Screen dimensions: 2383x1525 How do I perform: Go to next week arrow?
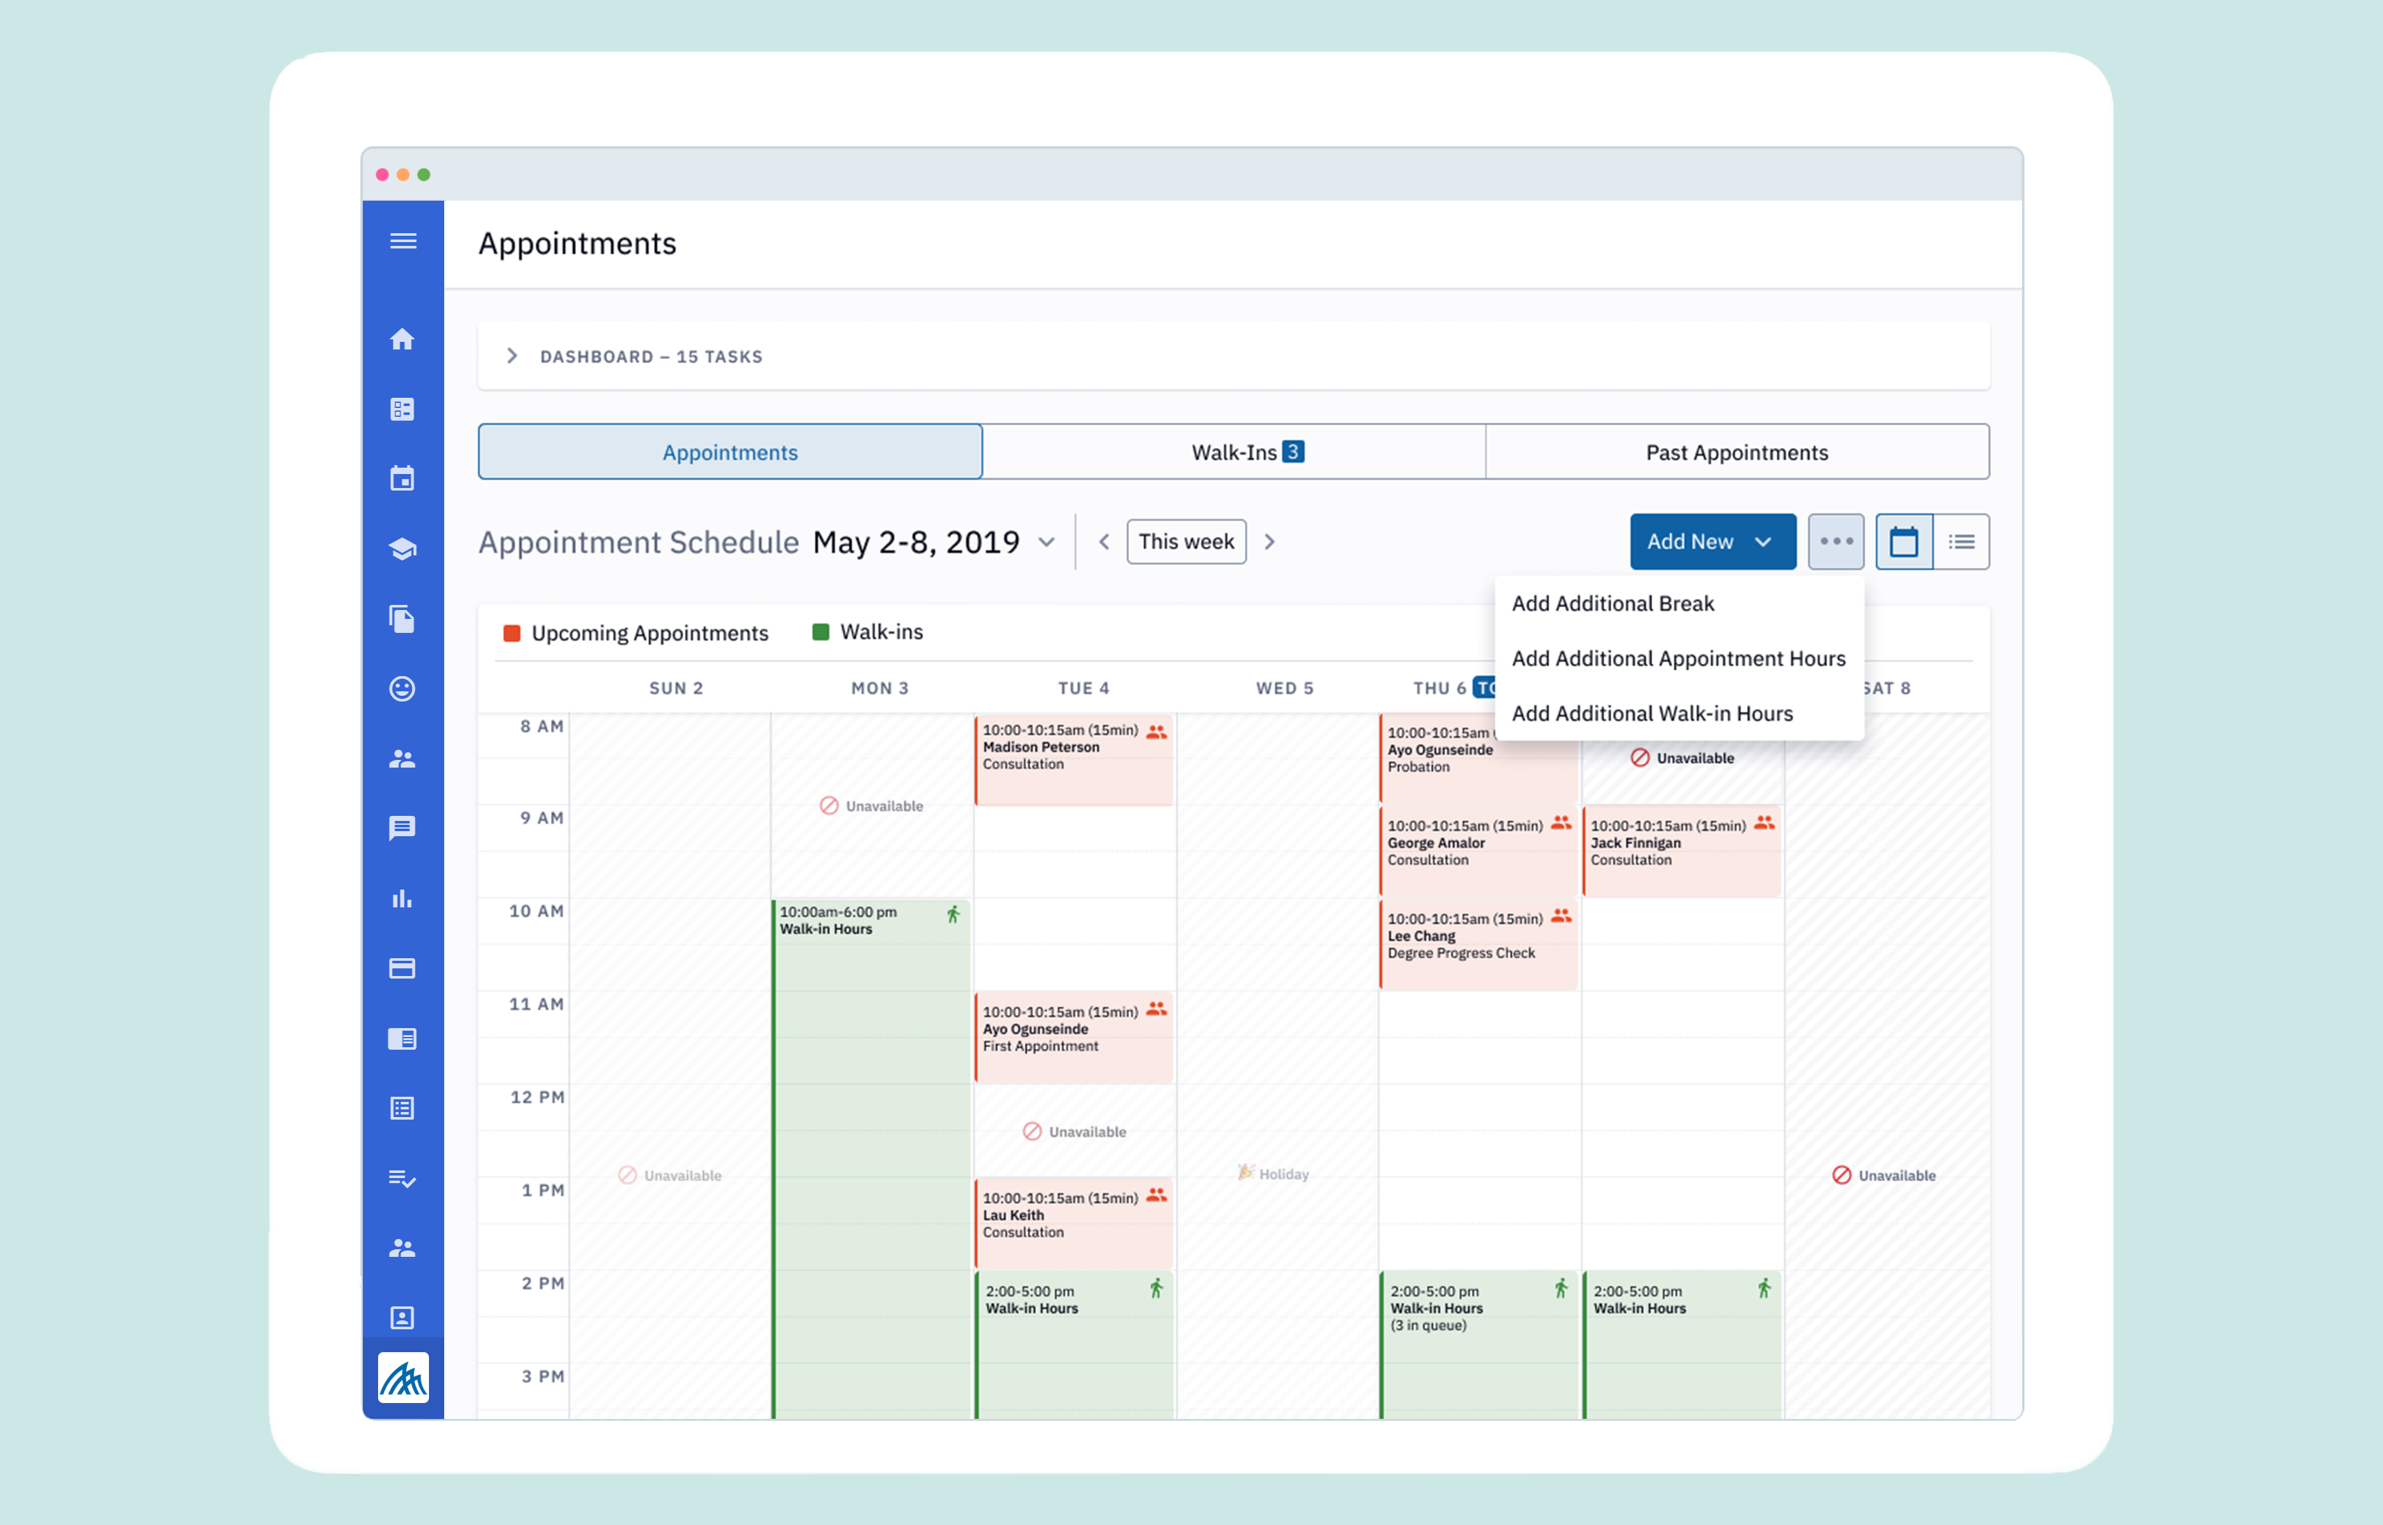[1269, 541]
